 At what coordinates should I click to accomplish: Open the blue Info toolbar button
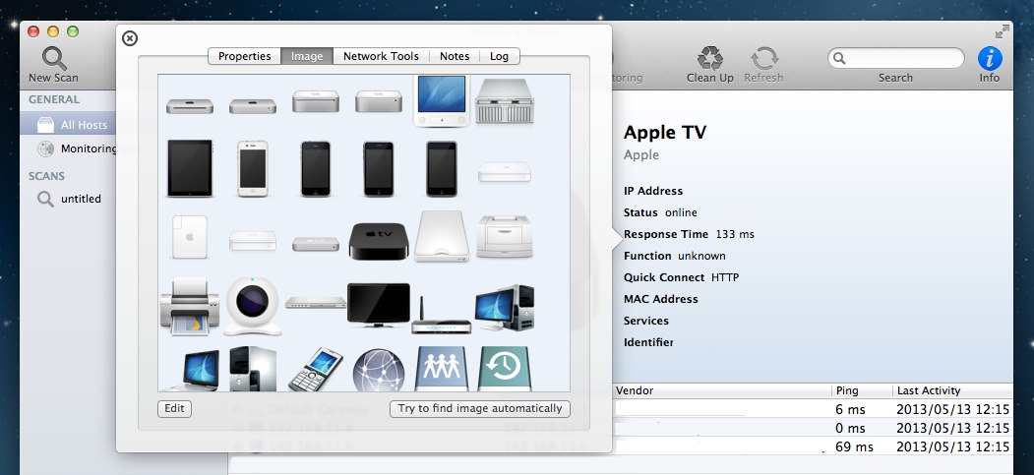989,59
